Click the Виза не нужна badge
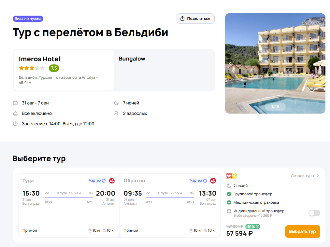Screen dimensions: 330x247 pyautogui.click(x=28, y=19)
